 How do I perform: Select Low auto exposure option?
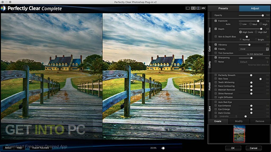(x=240, y=24)
